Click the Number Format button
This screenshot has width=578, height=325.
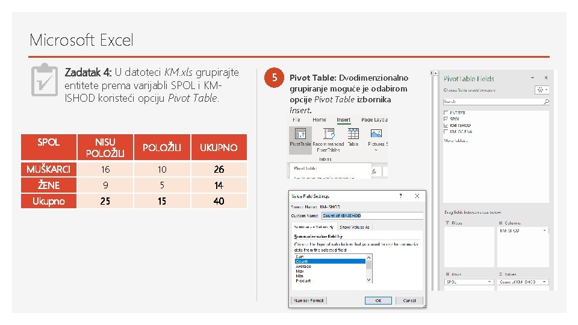pyautogui.click(x=308, y=301)
